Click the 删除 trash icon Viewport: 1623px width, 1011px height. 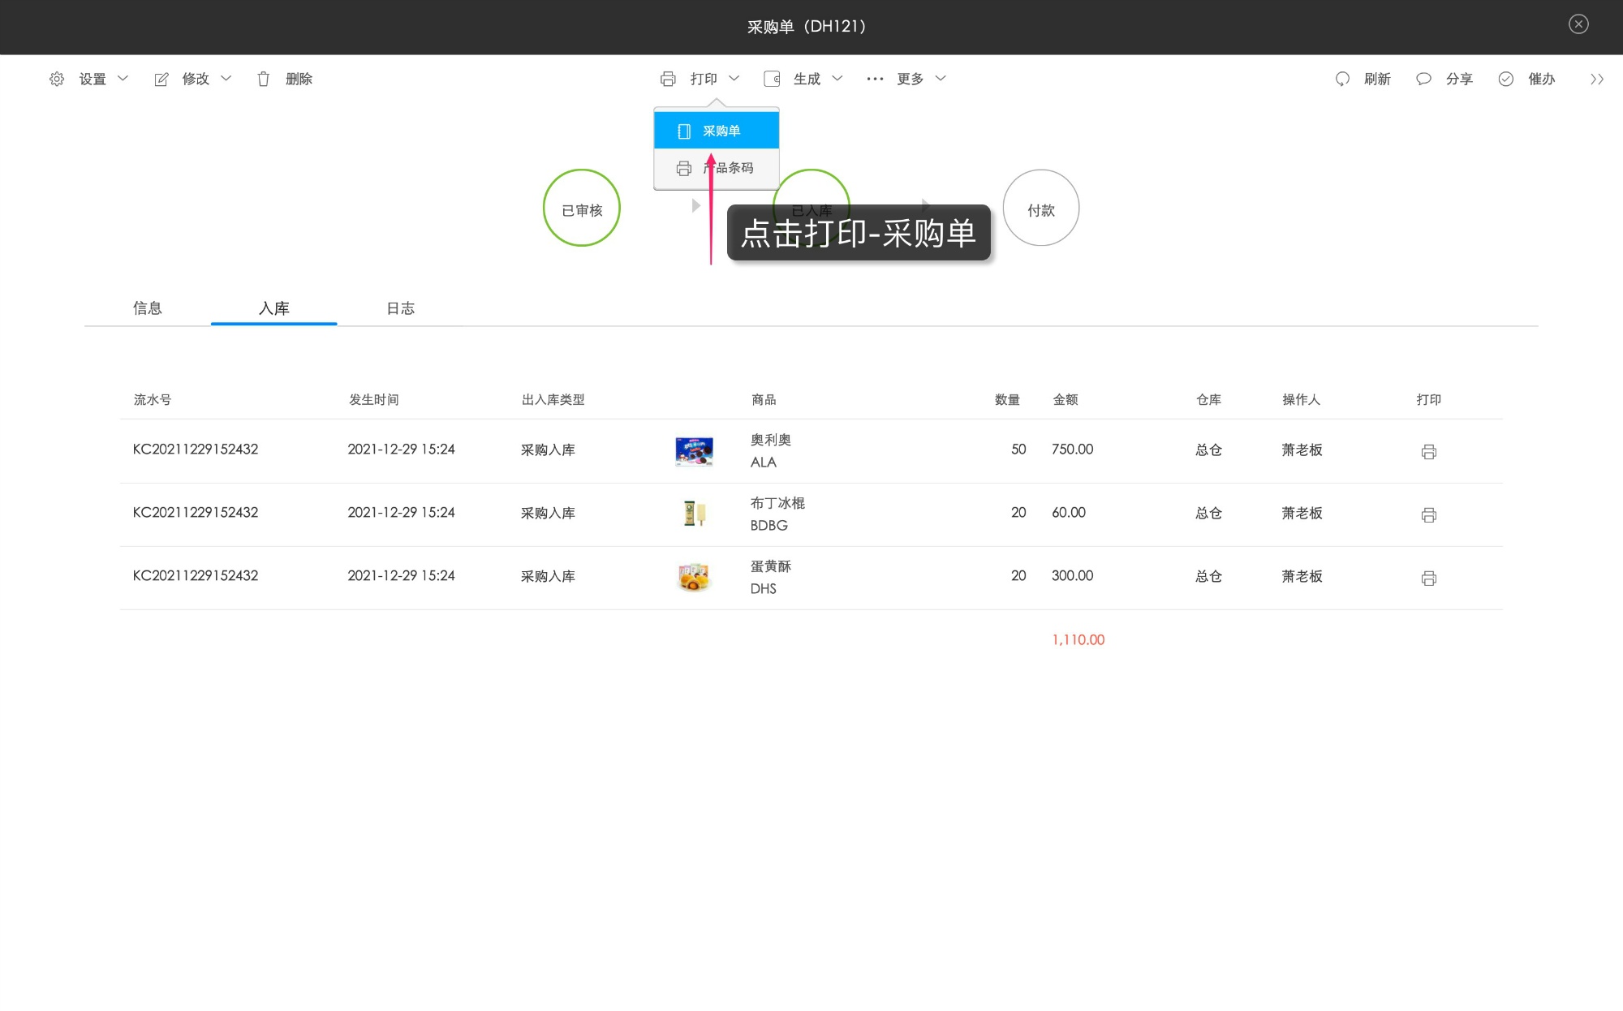tap(263, 79)
